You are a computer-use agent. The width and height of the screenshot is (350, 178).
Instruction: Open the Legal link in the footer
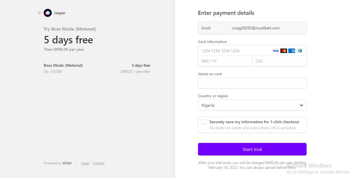point(85,163)
